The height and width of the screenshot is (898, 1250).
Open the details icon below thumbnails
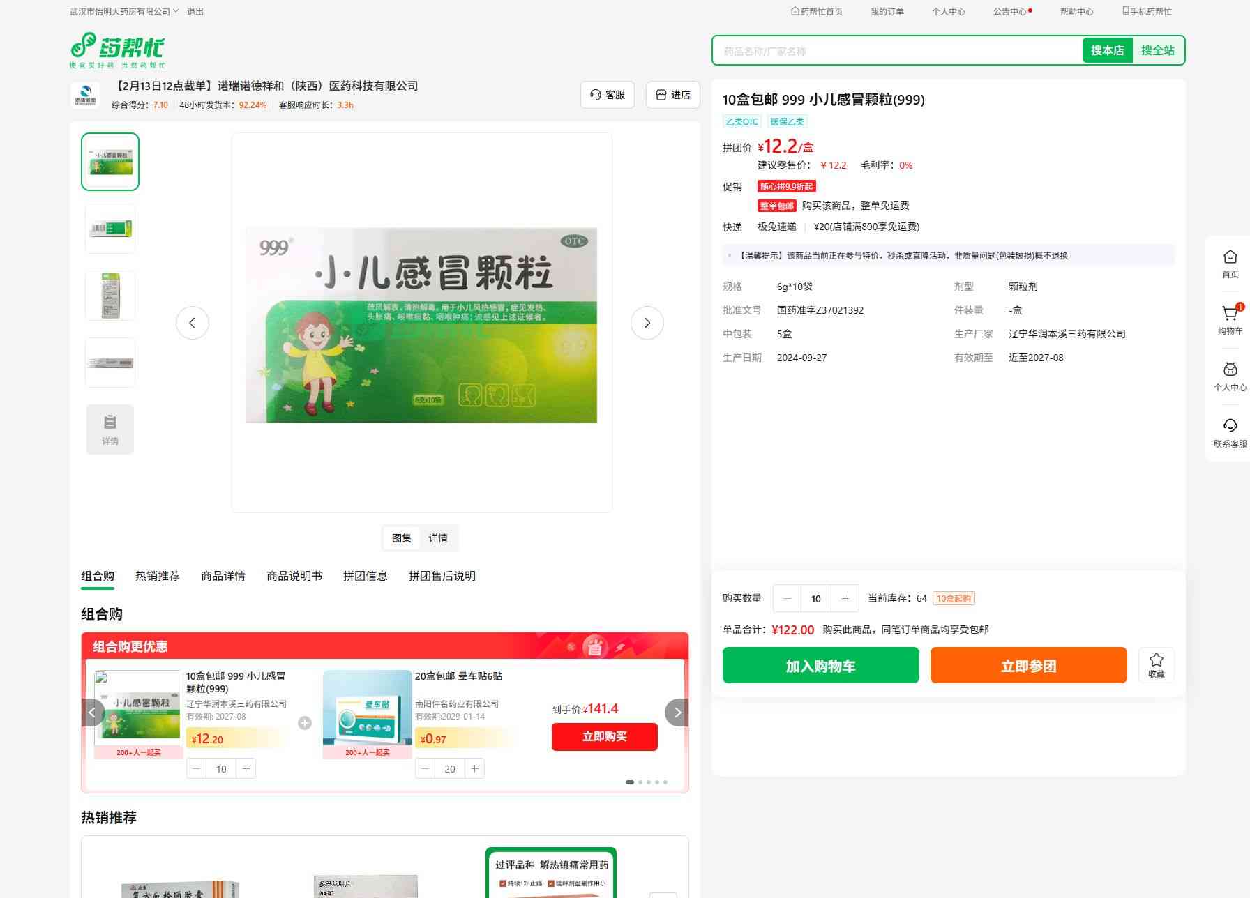click(x=110, y=429)
